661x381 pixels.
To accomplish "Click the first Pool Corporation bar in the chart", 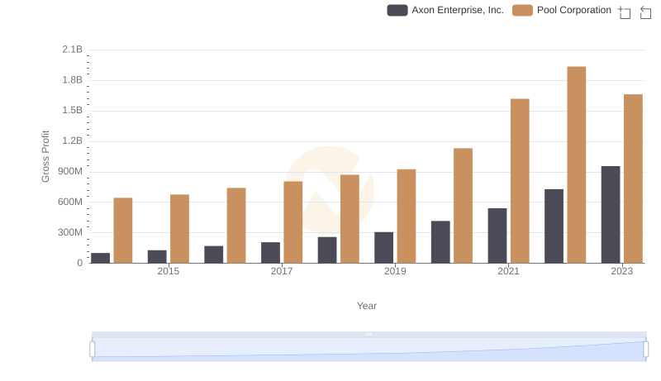I will [122, 231].
